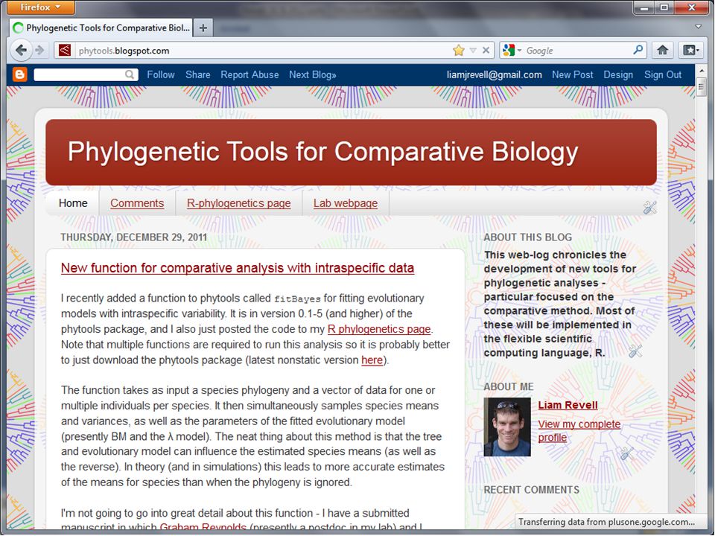Go forward to next page

pyautogui.click(x=40, y=50)
